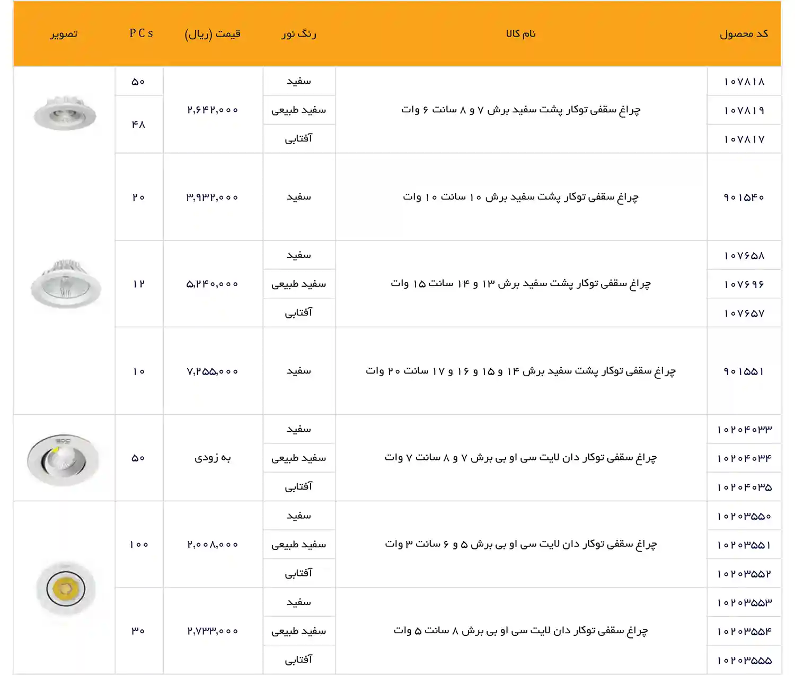Select the 20-watt product name row
The height and width of the screenshot is (675, 795).
(522, 371)
